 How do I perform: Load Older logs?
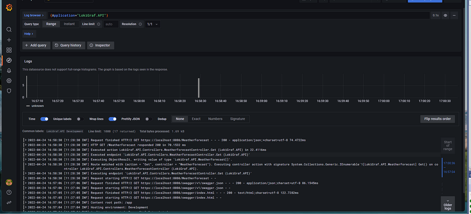[x=448, y=204]
